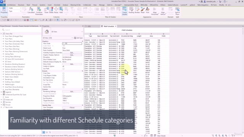Toggle the Crop View checkbox
This screenshot has width=244, height=137.
click(63, 73)
